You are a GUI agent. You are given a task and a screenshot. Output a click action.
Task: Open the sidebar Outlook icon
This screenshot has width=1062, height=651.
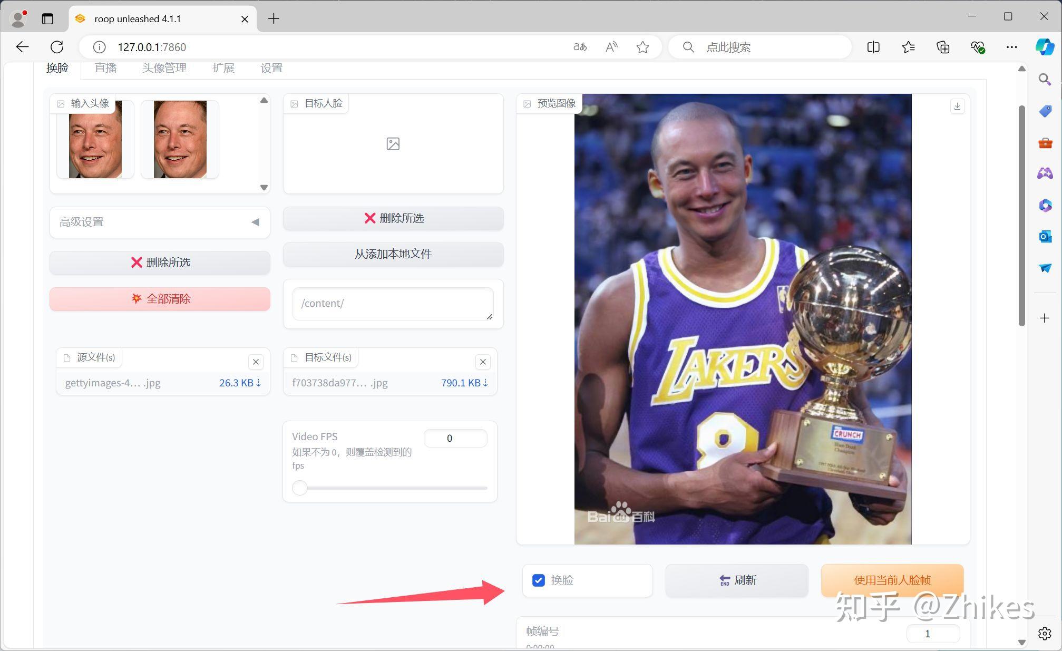tap(1045, 236)
